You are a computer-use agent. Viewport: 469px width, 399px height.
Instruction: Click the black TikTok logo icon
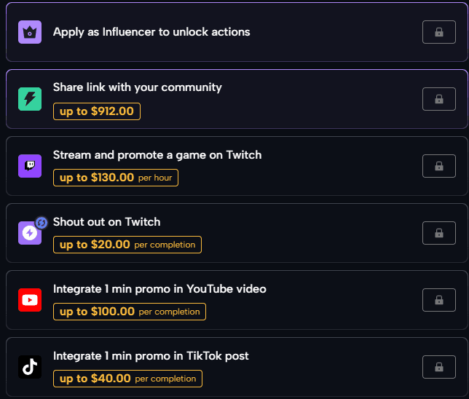click(30, 367)
